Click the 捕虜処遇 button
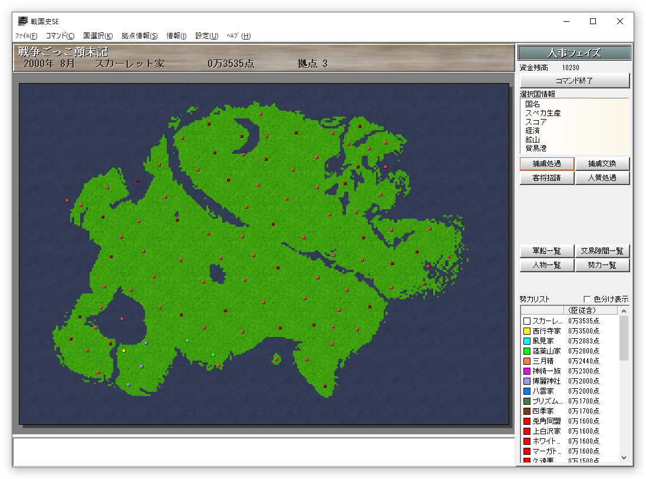 (x=546, y=164)
